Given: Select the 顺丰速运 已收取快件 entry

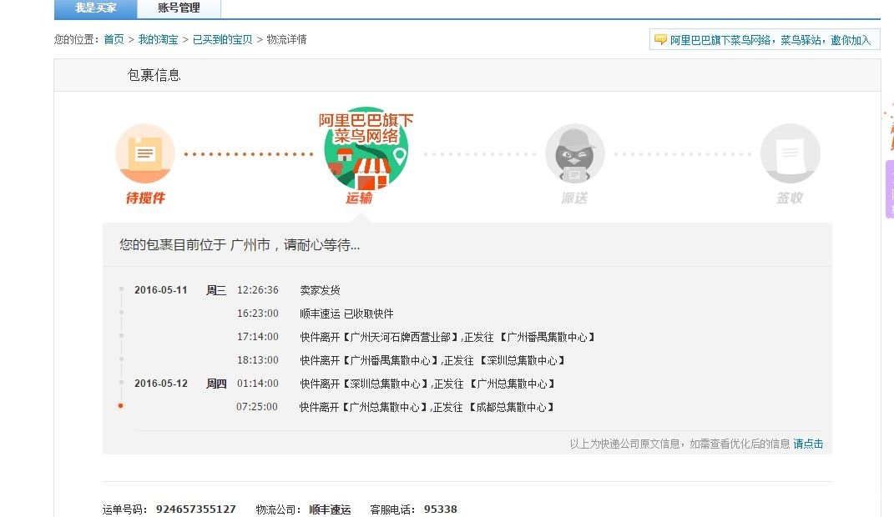Looking at the screenshot, I should [x=346, y=314].
